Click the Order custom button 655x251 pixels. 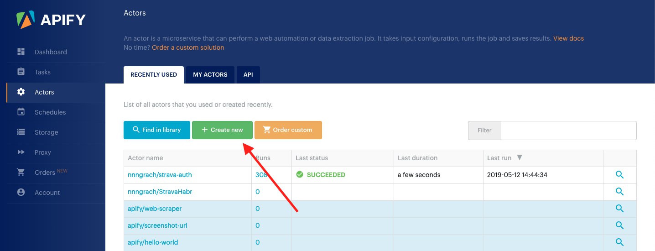tap(288, 130)
